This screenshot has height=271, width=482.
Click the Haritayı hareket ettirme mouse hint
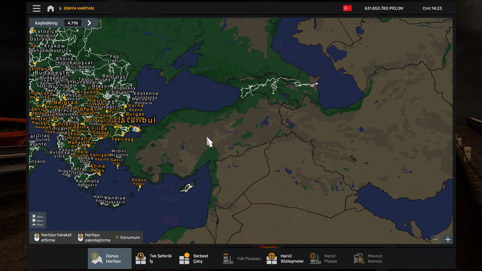[53, 237]
